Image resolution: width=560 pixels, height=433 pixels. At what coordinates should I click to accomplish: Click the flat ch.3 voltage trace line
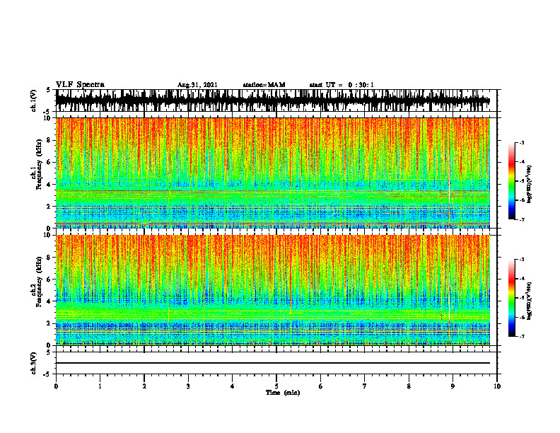(x=273, y=363)
